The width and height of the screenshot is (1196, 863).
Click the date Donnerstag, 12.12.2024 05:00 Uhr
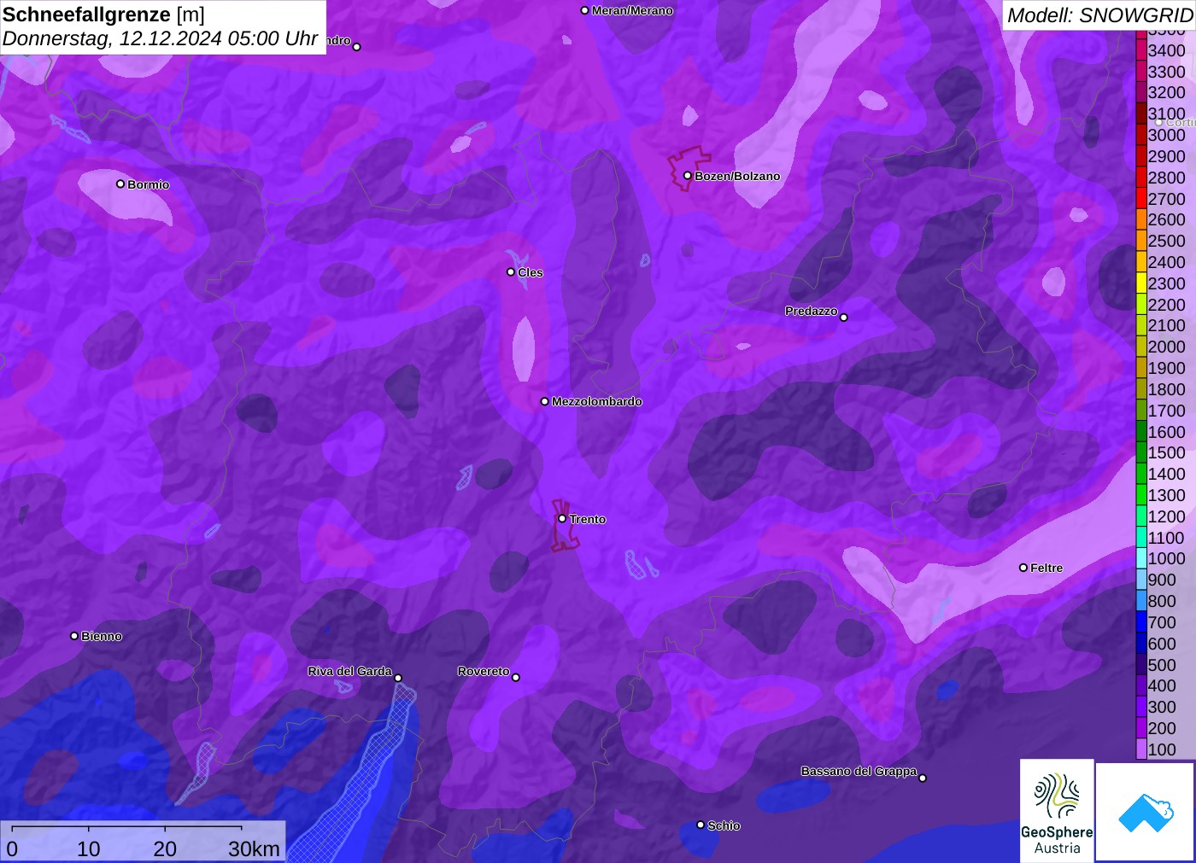(161, 38)
